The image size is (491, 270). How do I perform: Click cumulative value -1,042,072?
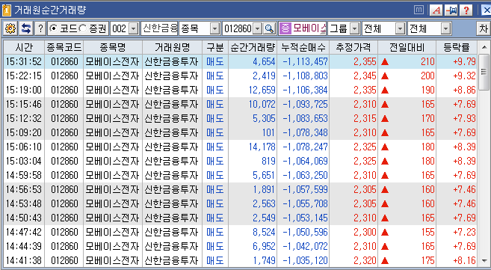[x=305, y=246]
